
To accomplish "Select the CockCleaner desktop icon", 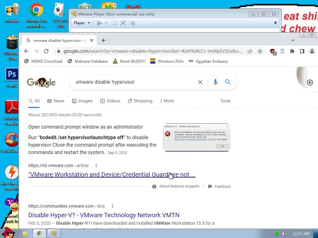I will point(10,143).
